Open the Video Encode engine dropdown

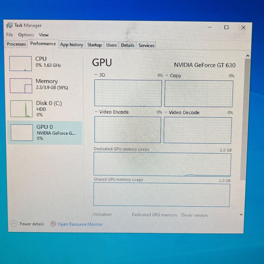click(x=96, y=111)
